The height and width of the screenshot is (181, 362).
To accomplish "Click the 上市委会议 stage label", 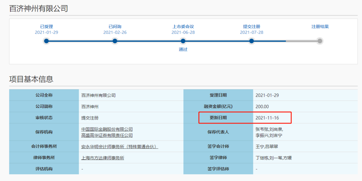I will 183,27.
